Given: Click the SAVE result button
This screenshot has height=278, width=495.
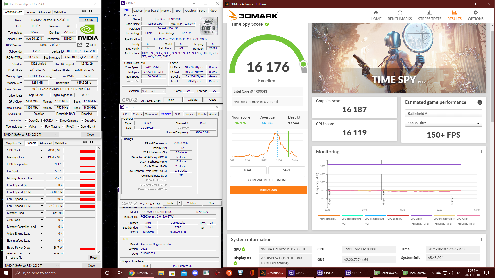Looking at the screenshot, I should click(287, 170).
